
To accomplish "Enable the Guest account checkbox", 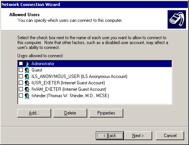I will (x=21, y=70).
